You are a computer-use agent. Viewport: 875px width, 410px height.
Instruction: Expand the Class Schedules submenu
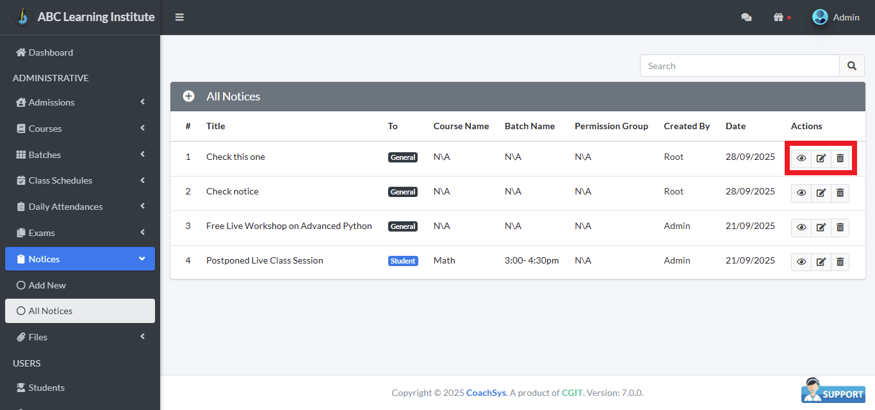(80, 180)
